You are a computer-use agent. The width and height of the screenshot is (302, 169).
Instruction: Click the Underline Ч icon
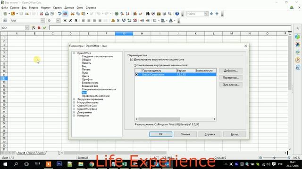pos(76,21)
